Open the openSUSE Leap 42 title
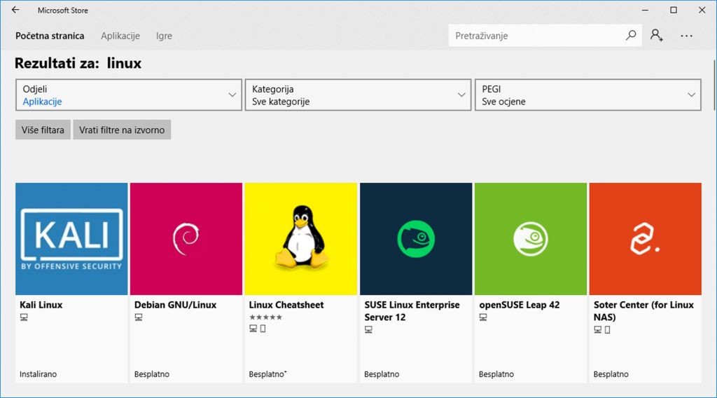Image resolution: width=717 pixels, height=398 pixels. point(520,305)
